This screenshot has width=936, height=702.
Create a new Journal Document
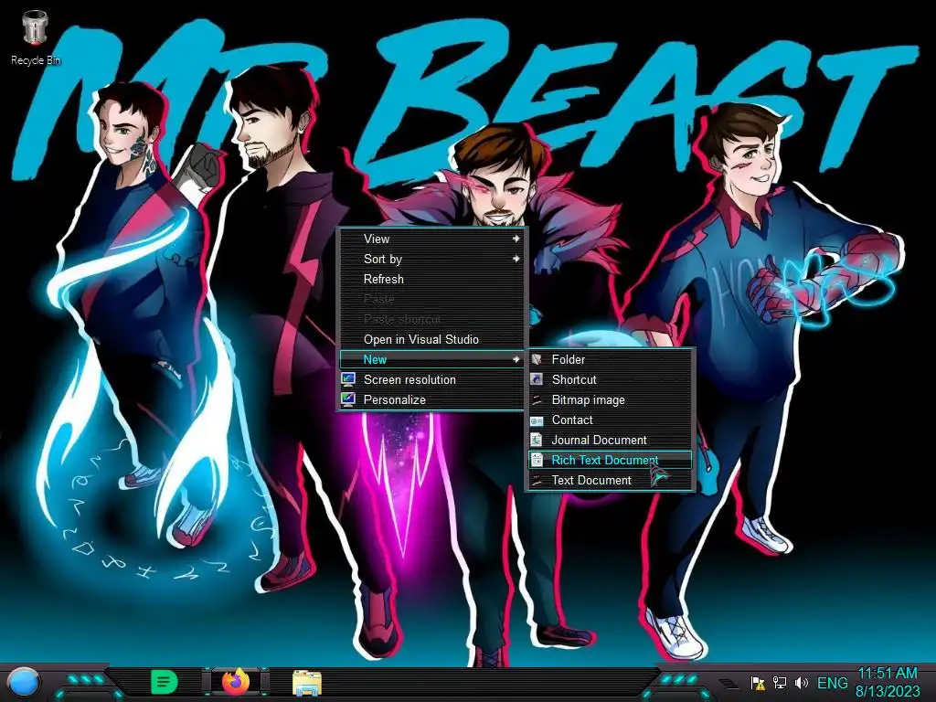[610, 440]
